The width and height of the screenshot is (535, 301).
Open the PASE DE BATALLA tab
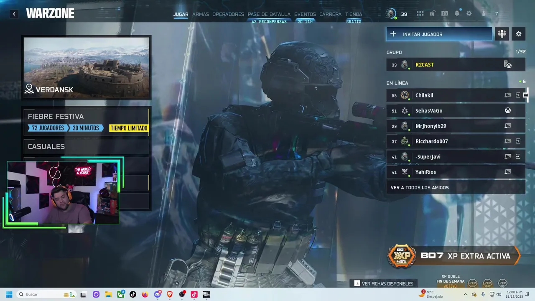(269, 14)
